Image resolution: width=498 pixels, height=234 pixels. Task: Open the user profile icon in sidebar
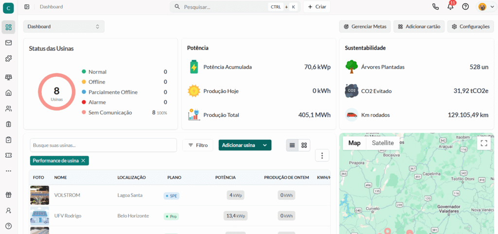click(x=9, y=211)
